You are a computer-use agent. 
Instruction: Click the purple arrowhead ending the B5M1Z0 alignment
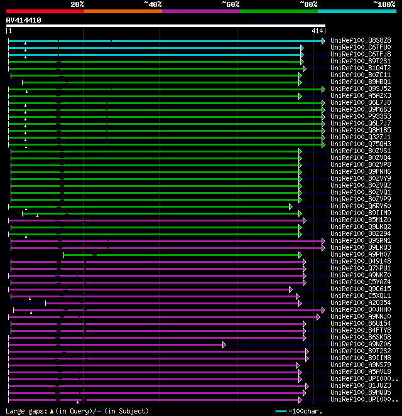click(x=304, y=220)
